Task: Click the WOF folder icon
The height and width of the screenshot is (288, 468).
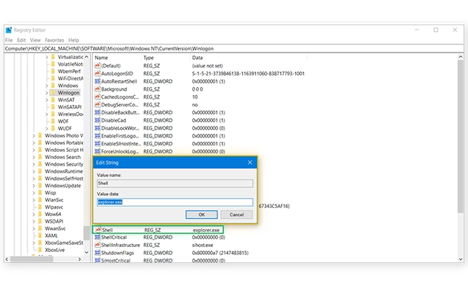Action: tap(53, 121)
